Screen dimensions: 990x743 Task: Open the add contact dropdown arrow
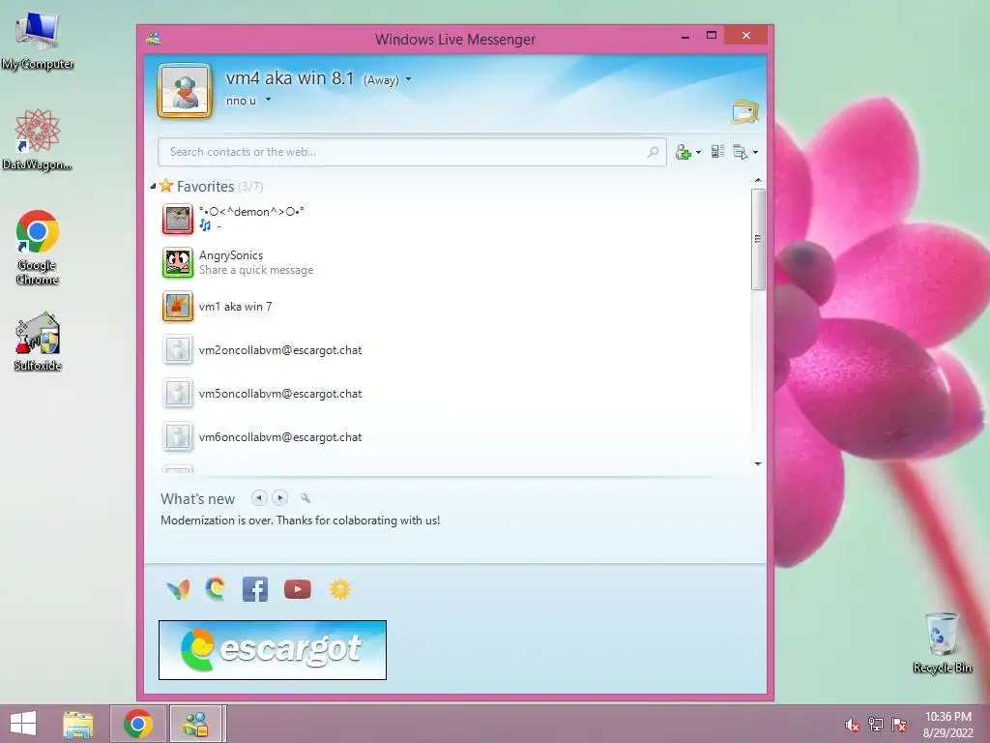click(698, 152)
